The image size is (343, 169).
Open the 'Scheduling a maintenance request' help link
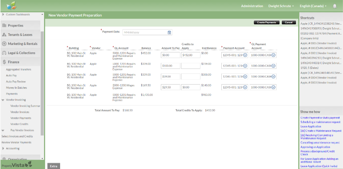point(320,122)
